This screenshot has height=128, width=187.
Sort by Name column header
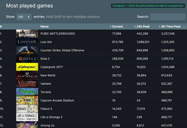[45, 26]
